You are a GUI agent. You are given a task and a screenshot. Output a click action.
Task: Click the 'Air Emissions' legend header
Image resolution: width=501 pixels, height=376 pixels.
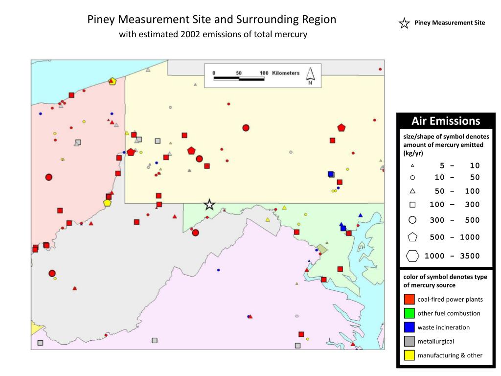tap(446, 121)
